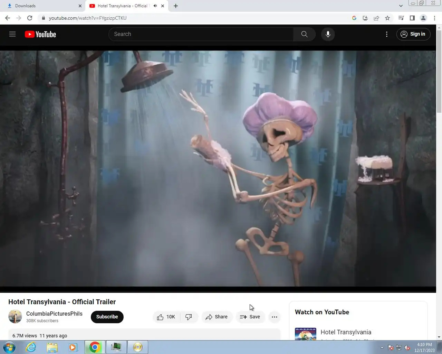Open more actions ellipsis under video
442x354 pixels.
point(275,317)
